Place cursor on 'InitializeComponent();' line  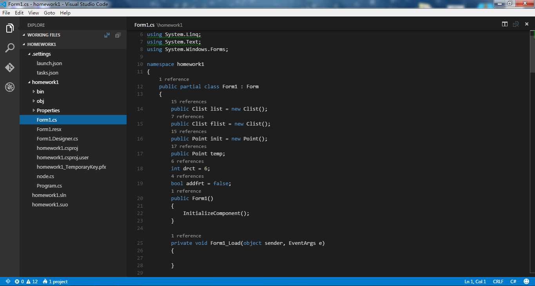coord(216,213)
